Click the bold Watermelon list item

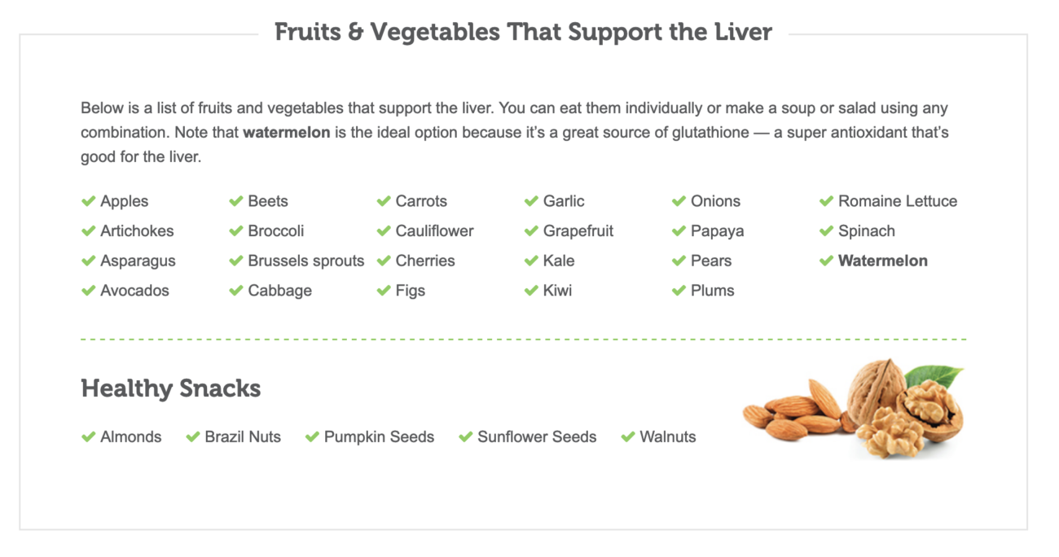(x=882, y=261)
